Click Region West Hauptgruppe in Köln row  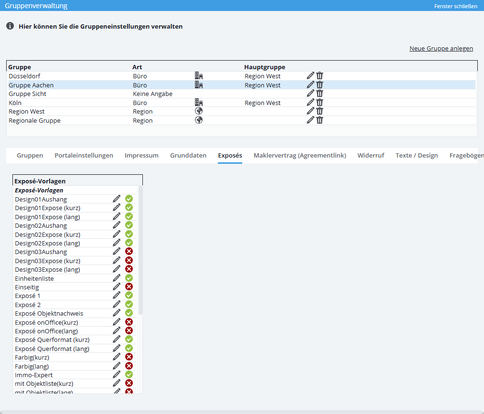(x=262, y=103)
